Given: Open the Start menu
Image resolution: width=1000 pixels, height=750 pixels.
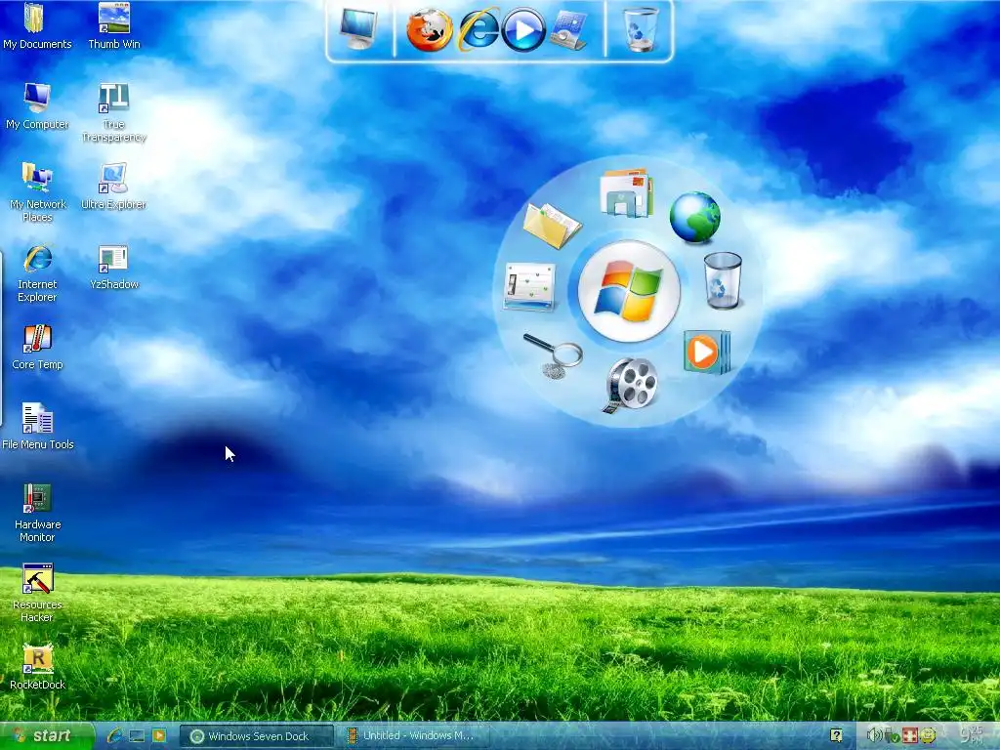Looking at the screenshot, I should pyautogui.click(x=46, y=736).
